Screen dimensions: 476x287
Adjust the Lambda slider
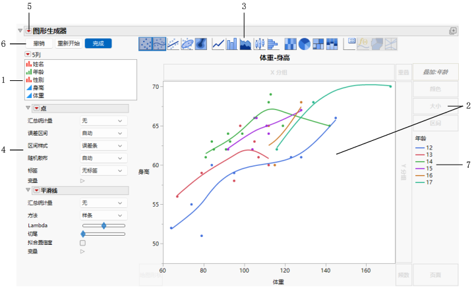click(104, 226)
